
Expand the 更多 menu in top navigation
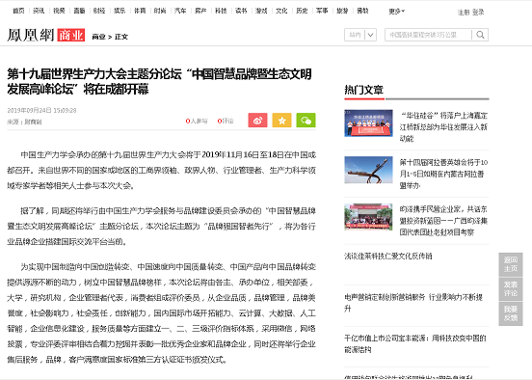[396, 12]
